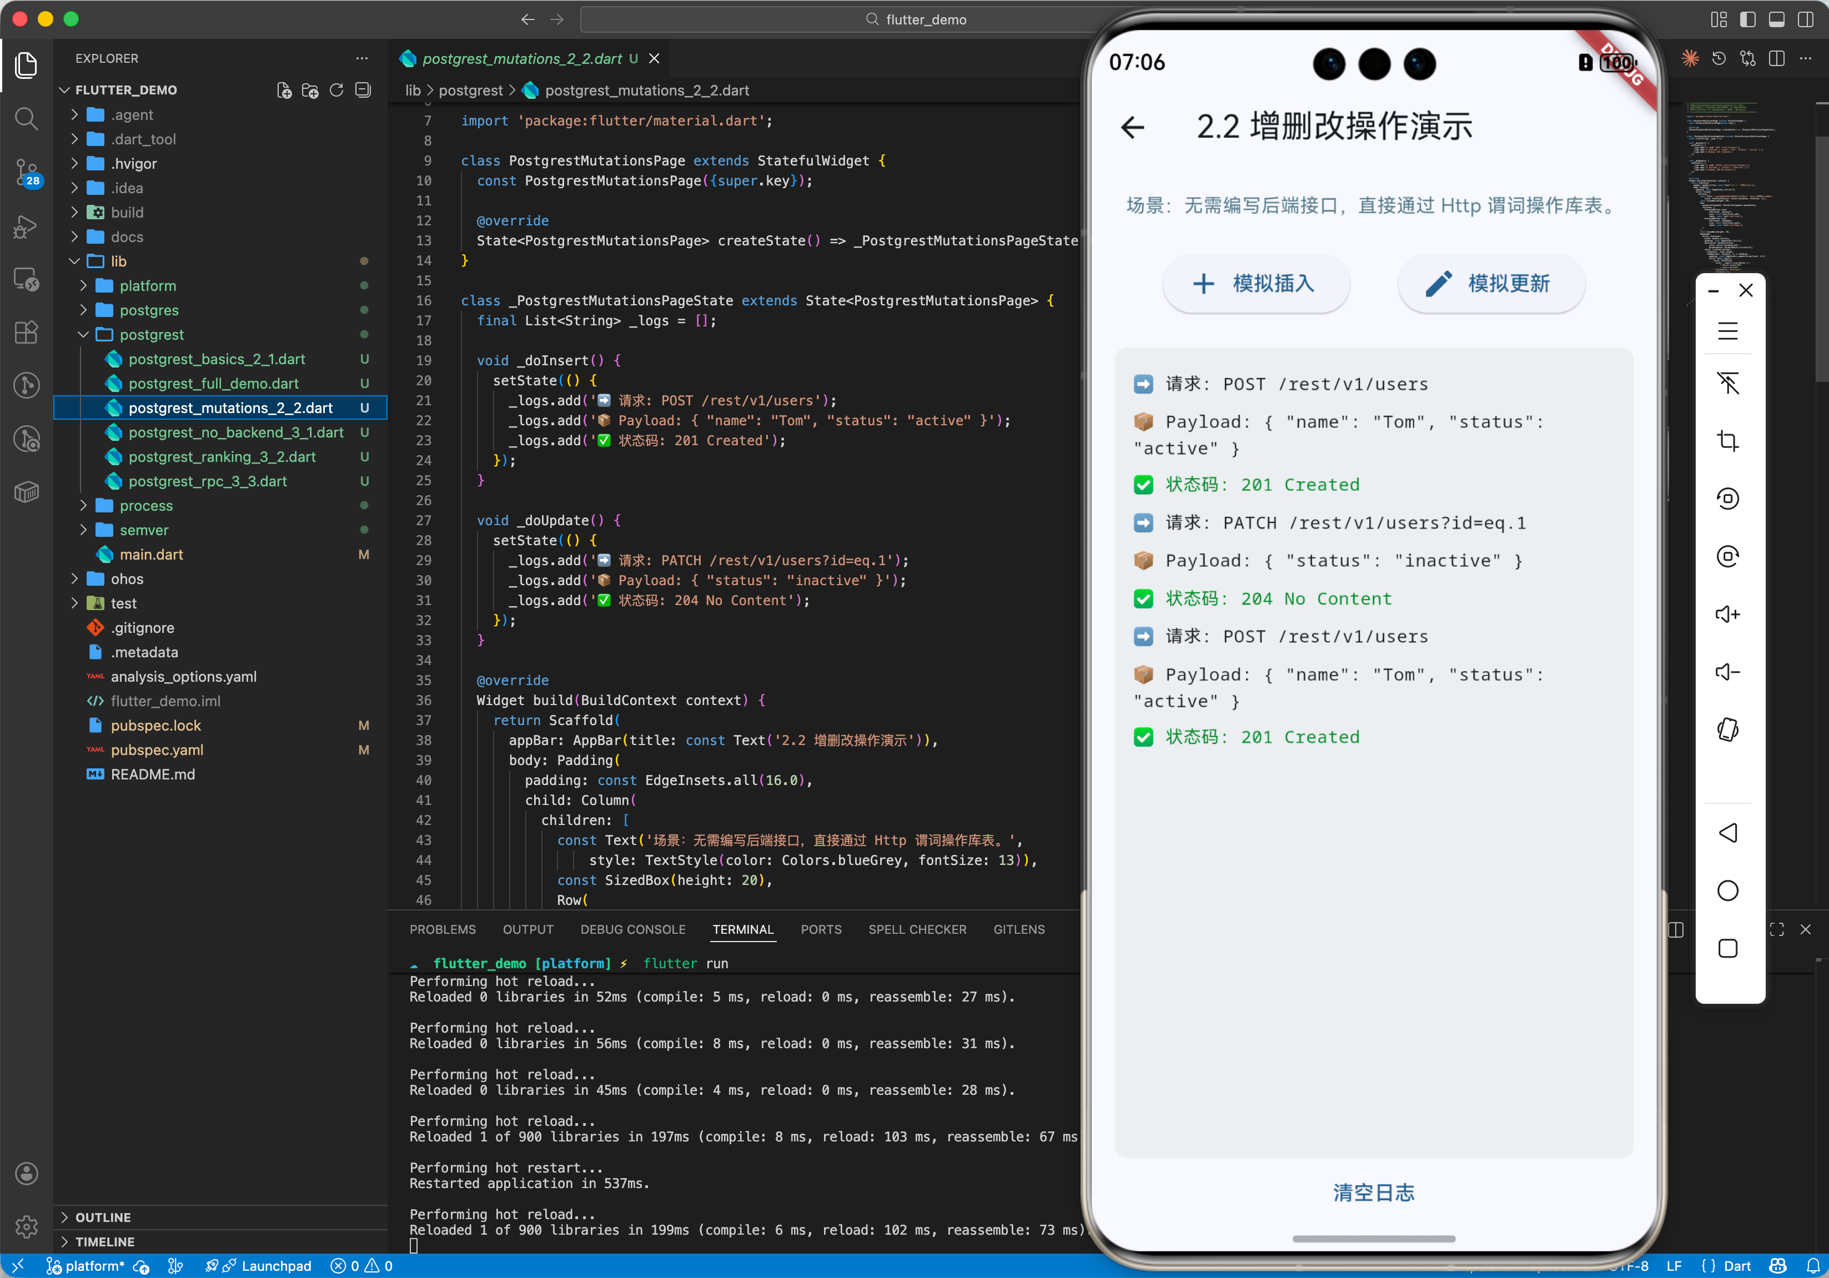
Task: Open postgrest_rpc_3_3.dart in Explorer
Action: click(x=207, y=481)
